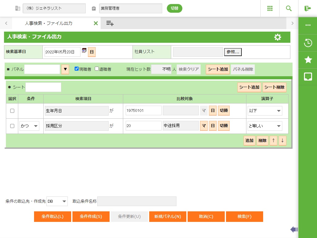Screen dimensions: 317x238
Task: Expand the 以下 operator dropdown
Action: coord(265,111)
